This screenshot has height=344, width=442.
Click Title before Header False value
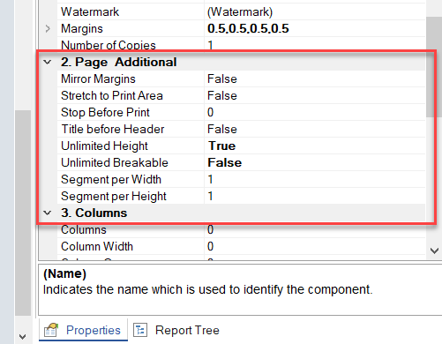coord(315,129)
